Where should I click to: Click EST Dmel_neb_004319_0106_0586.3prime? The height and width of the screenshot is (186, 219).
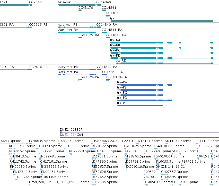click(x=59, y=182)
